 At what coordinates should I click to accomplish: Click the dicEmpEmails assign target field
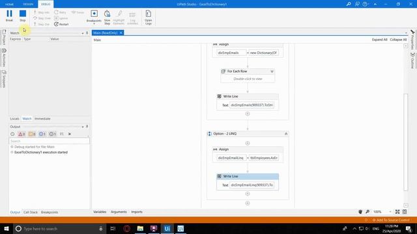[231, 53]
